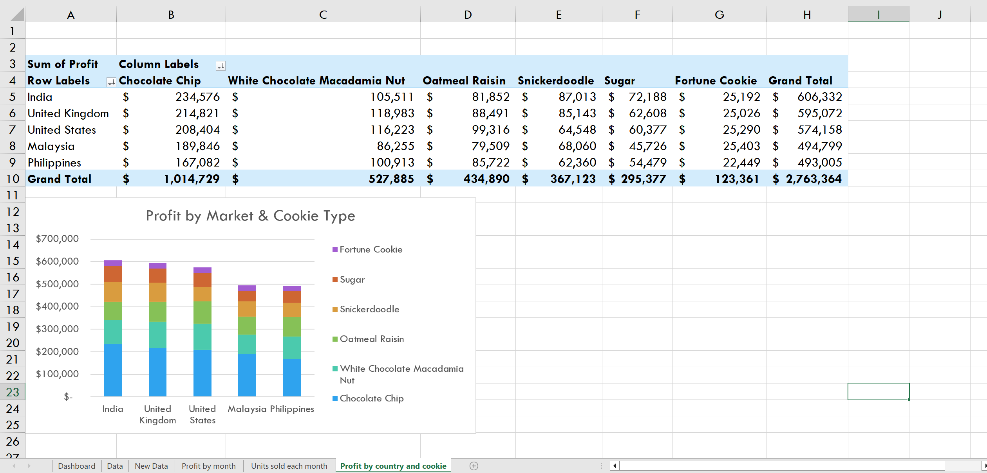The image size is (987, 473).
Task: Click the Oatmeal Raisin legend swatch
Action: 335,339
